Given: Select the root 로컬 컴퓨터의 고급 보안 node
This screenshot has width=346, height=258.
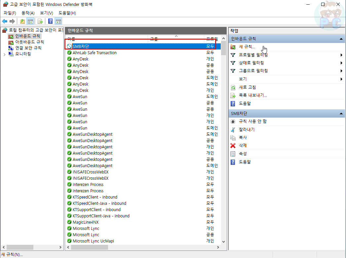Looking at the screenshot, I should coord(36,30).
